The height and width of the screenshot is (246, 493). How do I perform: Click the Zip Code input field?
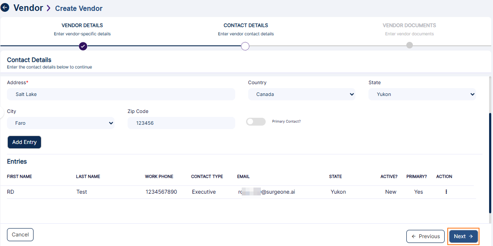[x=181, y=123]
